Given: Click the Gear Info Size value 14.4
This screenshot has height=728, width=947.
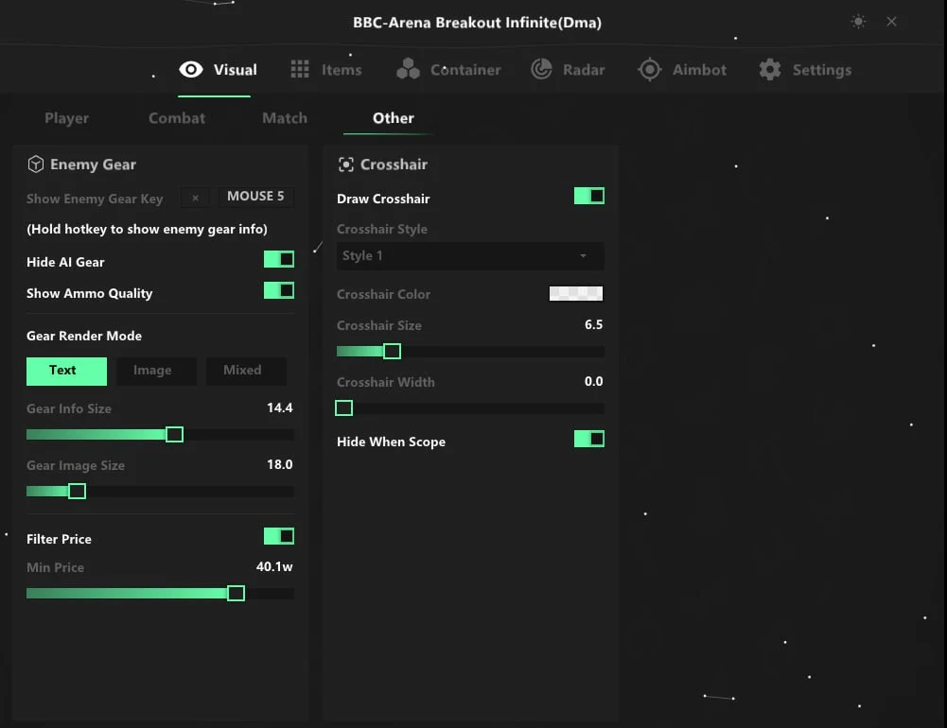Looking at the screenshot, I should (280, 408).
